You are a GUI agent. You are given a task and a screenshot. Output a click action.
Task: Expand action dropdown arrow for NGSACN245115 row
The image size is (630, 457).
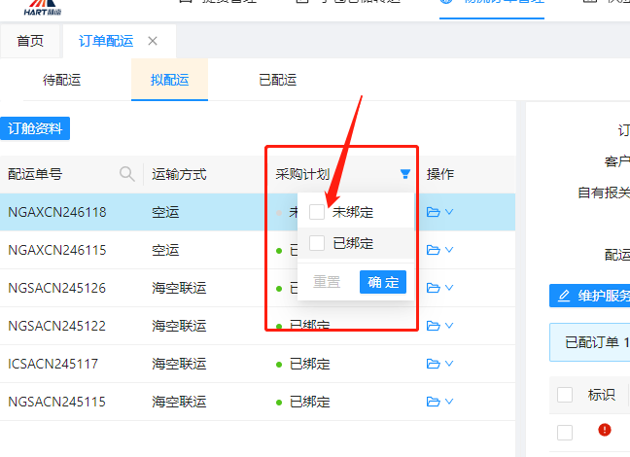(x=449, y=402)
